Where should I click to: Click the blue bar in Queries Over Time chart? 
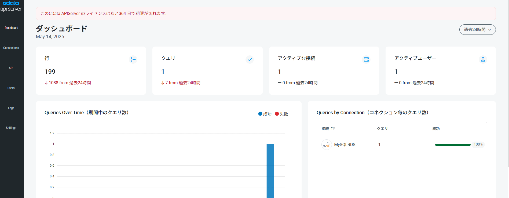pos(270,171)
